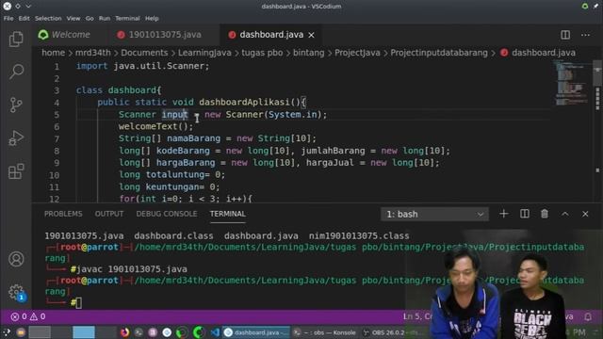Click 'bintang' breadcrumb segment
The image size is (603, 339).
click(x=308, y=53)
